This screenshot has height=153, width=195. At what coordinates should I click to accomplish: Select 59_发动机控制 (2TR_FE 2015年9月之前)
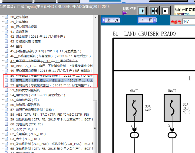pyautogui.click(x=51, y=119)
